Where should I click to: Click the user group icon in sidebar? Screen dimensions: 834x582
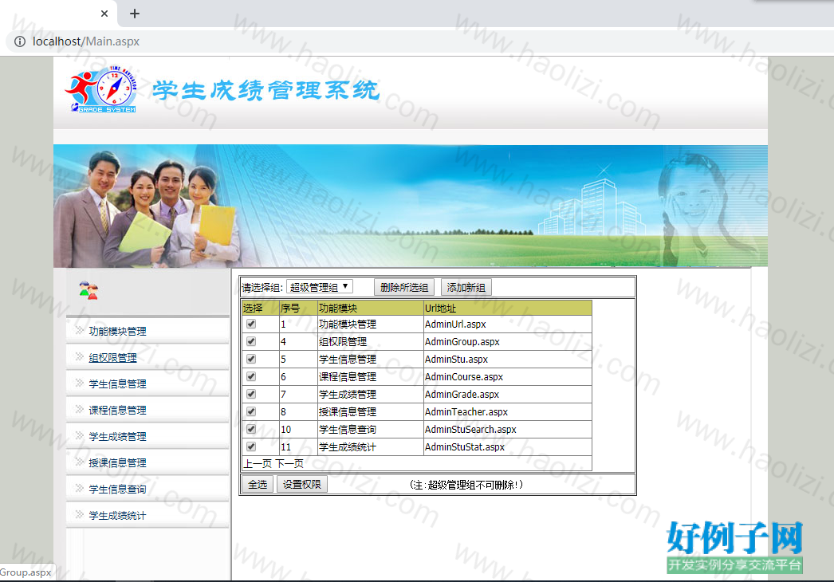coord(89,290)
